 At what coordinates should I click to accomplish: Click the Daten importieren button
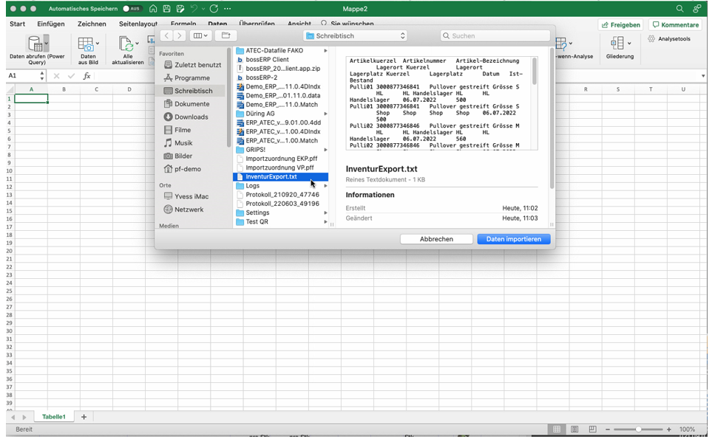point(513,239)
